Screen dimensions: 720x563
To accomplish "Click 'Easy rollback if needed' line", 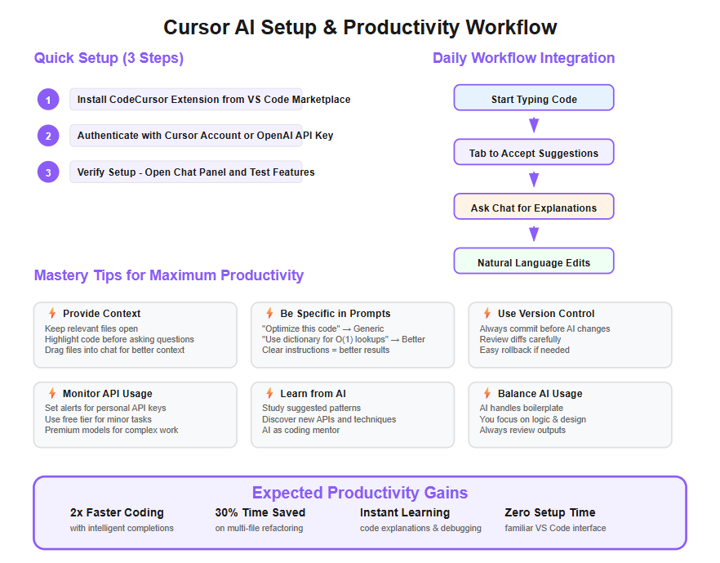I will point(524,350).
